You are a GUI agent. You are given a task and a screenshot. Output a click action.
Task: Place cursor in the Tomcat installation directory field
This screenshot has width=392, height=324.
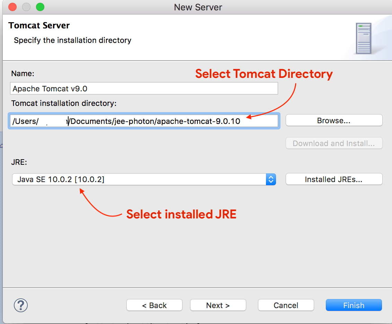pyautogui.click(x=144, y=120)
